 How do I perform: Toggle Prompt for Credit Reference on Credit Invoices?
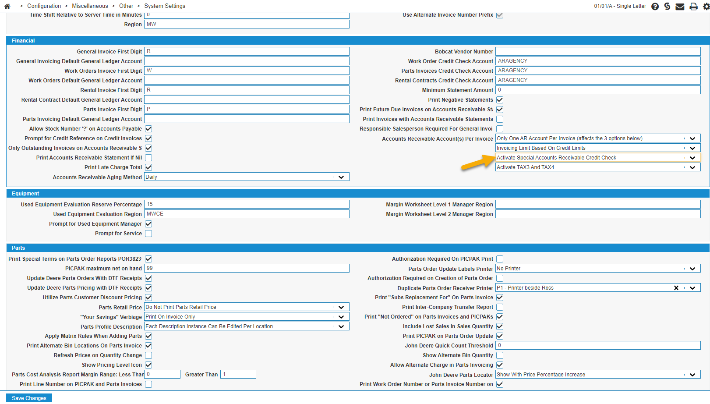[x=148, y=138]
